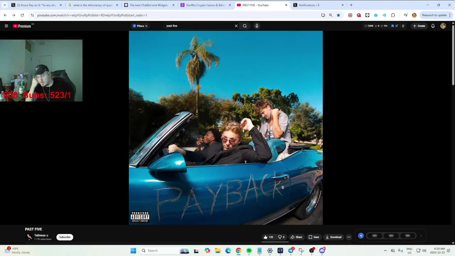
Task: Like the PAST FIVE video
Action: [268, 237]
